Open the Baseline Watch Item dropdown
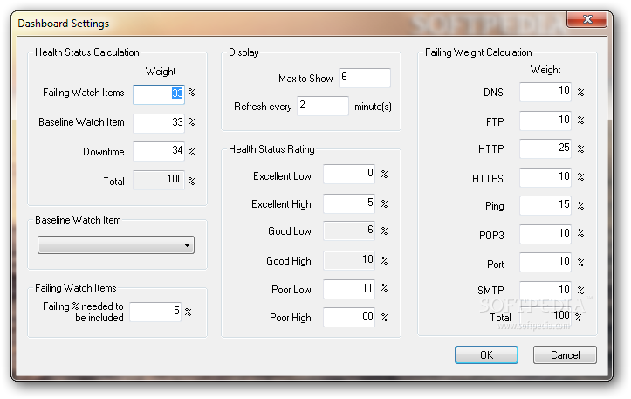The image size is (631, 399). (x=116, y=244)
